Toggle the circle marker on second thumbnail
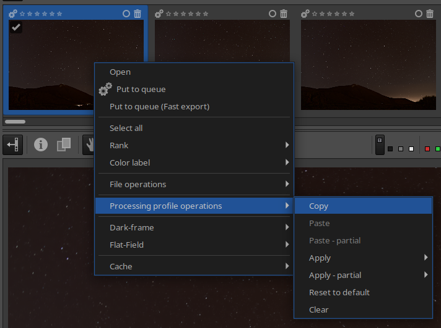Image resolution: width=441 pixels, height=328 pixels. pos(273,14)
